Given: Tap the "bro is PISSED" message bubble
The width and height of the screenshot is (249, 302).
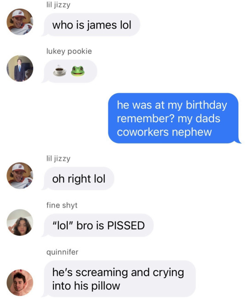Looking at the screenshot, I should click(x=98, y=225).
